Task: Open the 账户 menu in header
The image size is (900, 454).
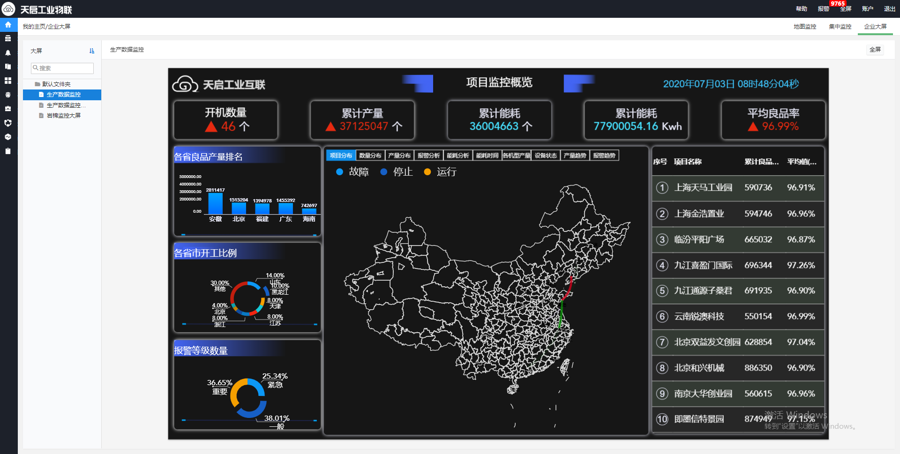Action: click(x=867, y=9)
